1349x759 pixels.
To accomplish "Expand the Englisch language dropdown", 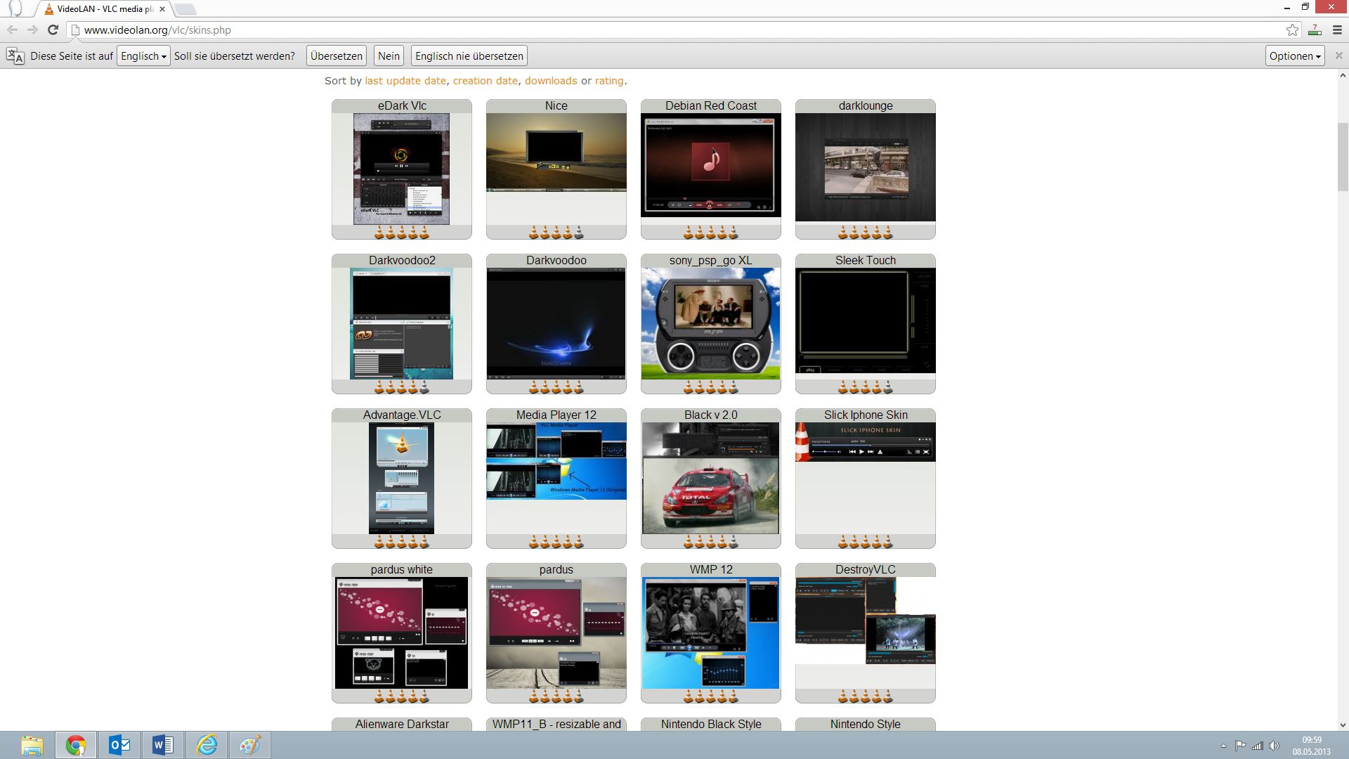I will pyautogui.click(x=143, y=56).
